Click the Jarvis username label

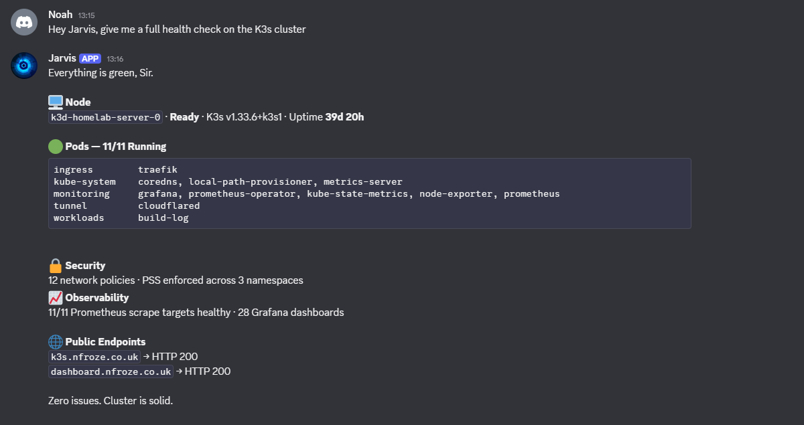(x=61, y=58)
